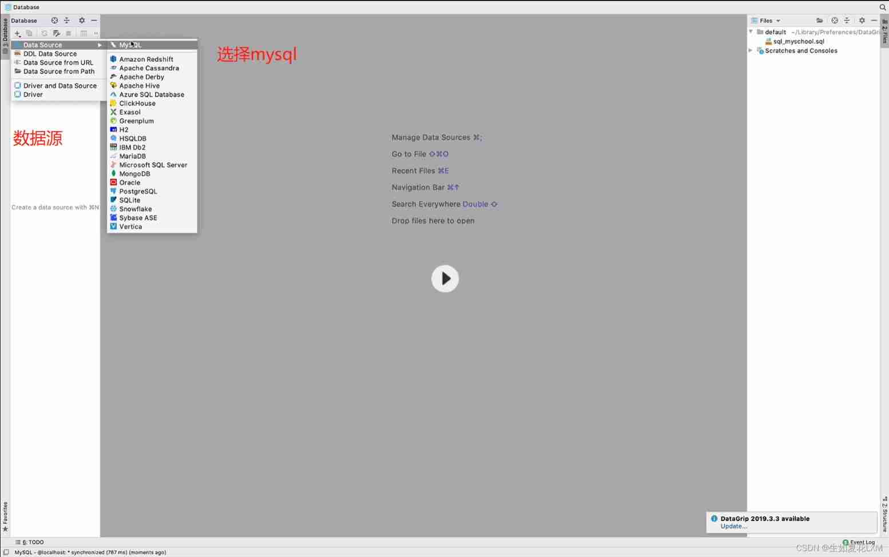The image size is (889, 557).
Task: Open Data Source Properties icon in Database toolbar
Action: (x=57, y=33)
